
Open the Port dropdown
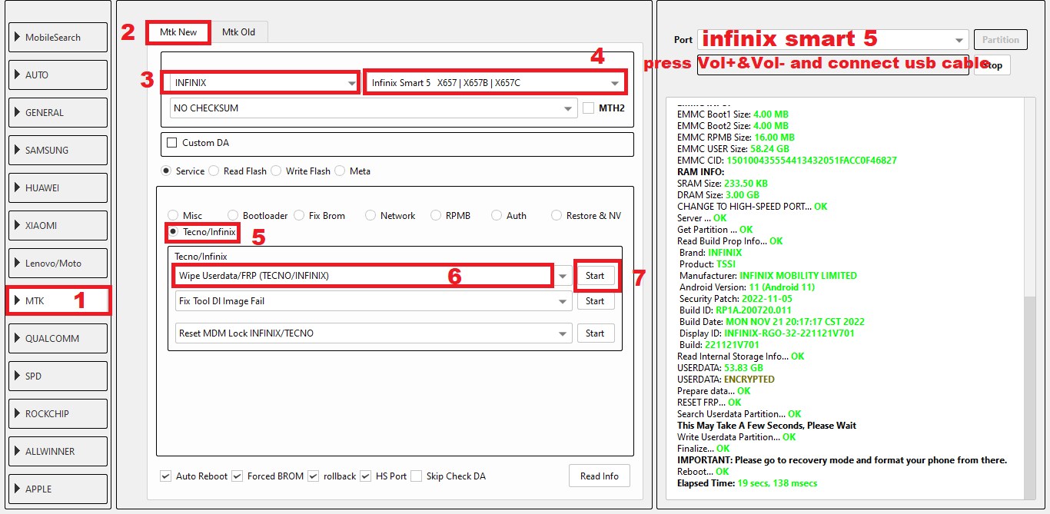coord(833,40)
